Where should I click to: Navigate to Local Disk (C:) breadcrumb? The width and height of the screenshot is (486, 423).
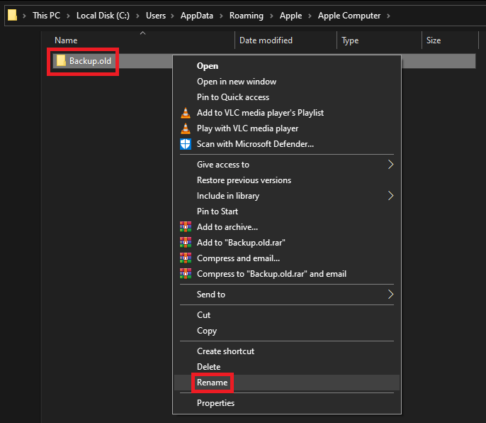coord(103,16)
